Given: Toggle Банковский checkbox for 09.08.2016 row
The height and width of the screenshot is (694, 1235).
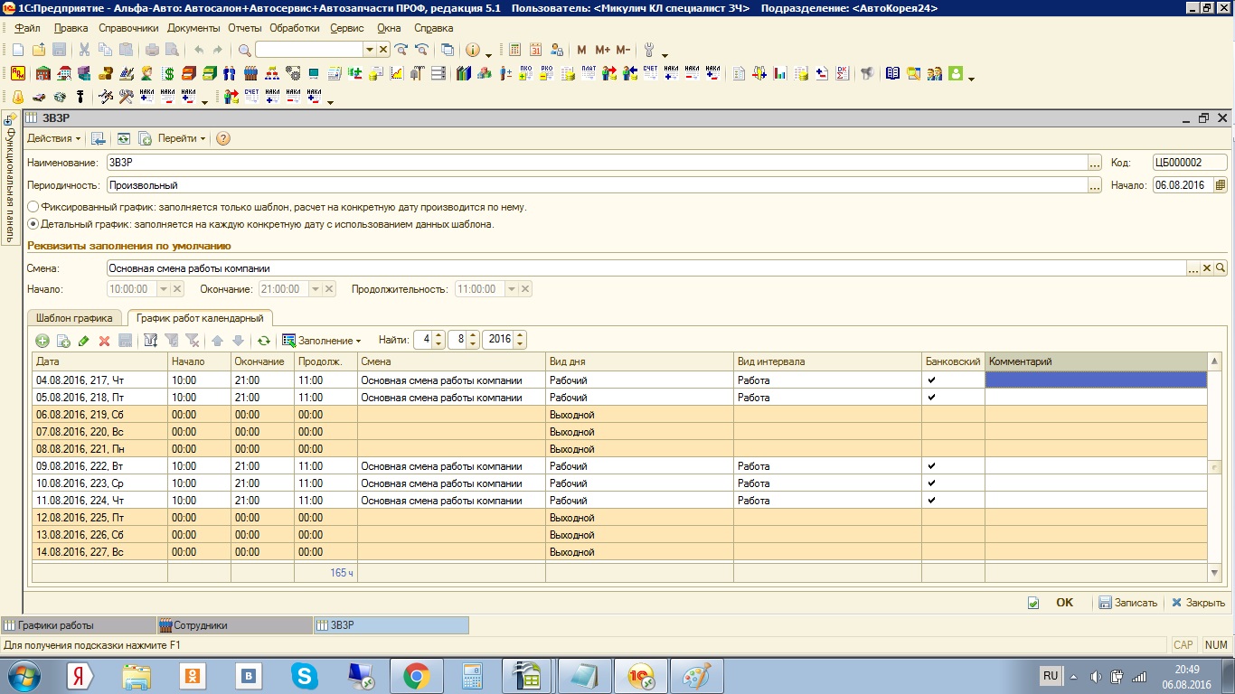Looking at the screenshot, I should (x=931, y=466).
